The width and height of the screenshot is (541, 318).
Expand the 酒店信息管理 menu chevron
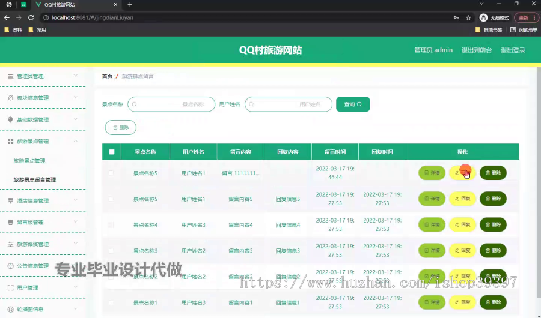tap(76, 200)
